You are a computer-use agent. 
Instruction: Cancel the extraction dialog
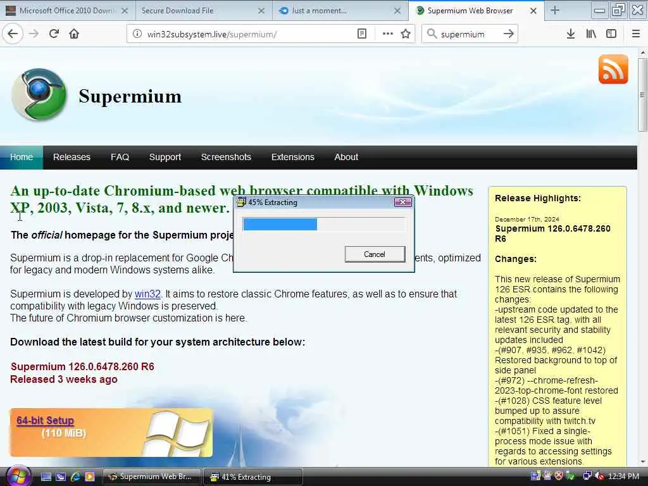pos(375,254)
